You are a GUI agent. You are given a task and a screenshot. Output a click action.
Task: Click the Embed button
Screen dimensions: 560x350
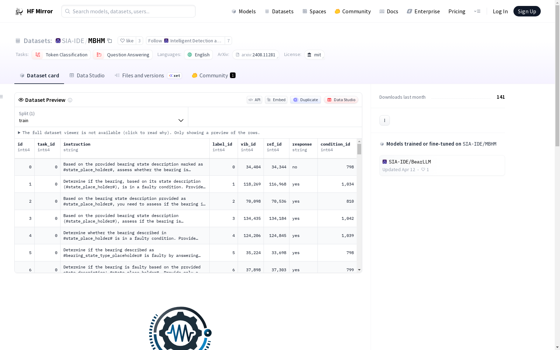tap(276, 100)
